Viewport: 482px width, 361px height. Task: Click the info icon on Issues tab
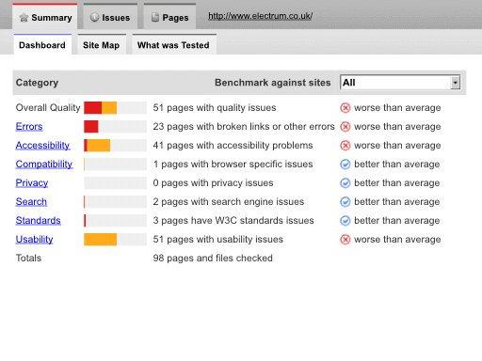(x=94, y=17)
